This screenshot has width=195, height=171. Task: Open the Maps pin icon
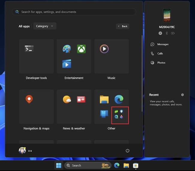pos(29,99)
